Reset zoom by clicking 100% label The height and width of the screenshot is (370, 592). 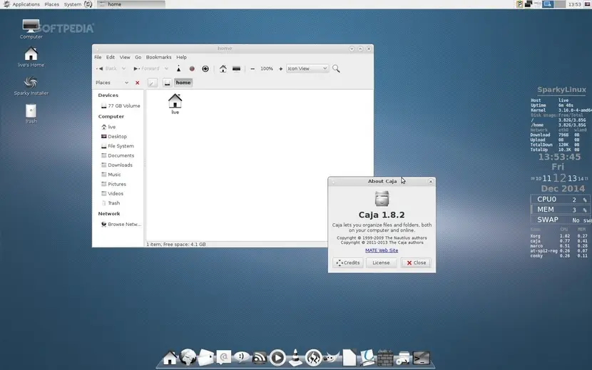pyautogui.click(x=267, y=68)
